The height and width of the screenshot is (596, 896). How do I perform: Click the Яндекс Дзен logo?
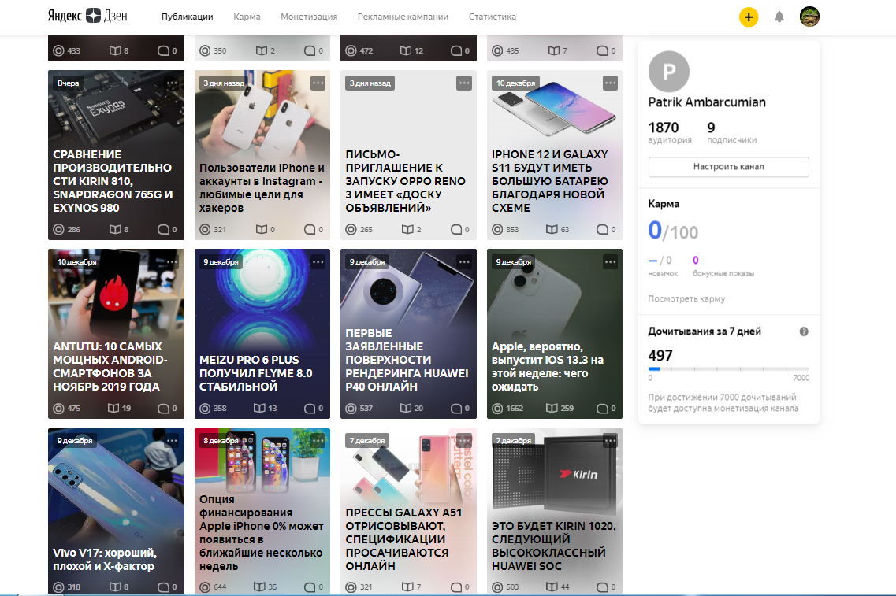click(87, 17)
